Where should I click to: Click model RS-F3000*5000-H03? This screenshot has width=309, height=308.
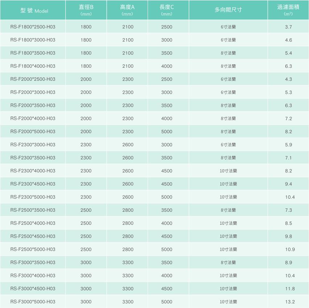(x=33, y=302)
